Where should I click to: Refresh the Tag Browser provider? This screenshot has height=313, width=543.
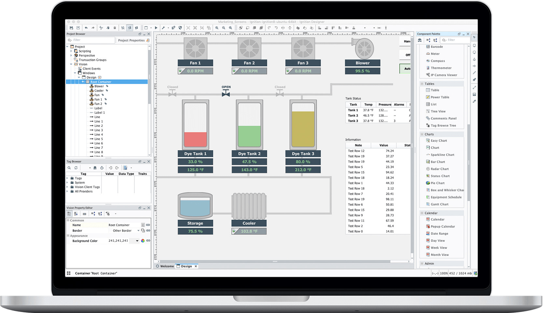76,168
